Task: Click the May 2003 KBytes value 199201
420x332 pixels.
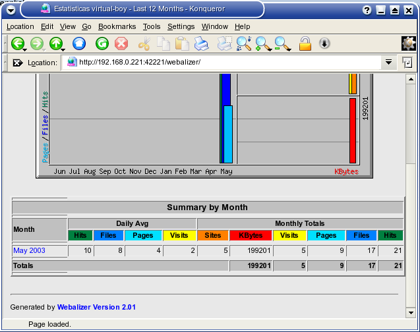Action: pos(259,251)
